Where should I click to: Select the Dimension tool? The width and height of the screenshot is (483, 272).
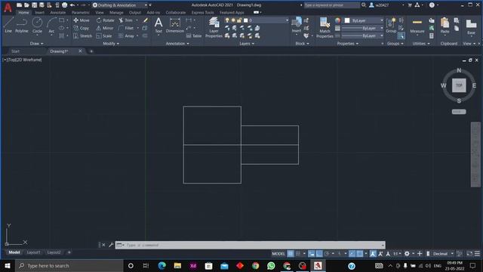[174, 25]
